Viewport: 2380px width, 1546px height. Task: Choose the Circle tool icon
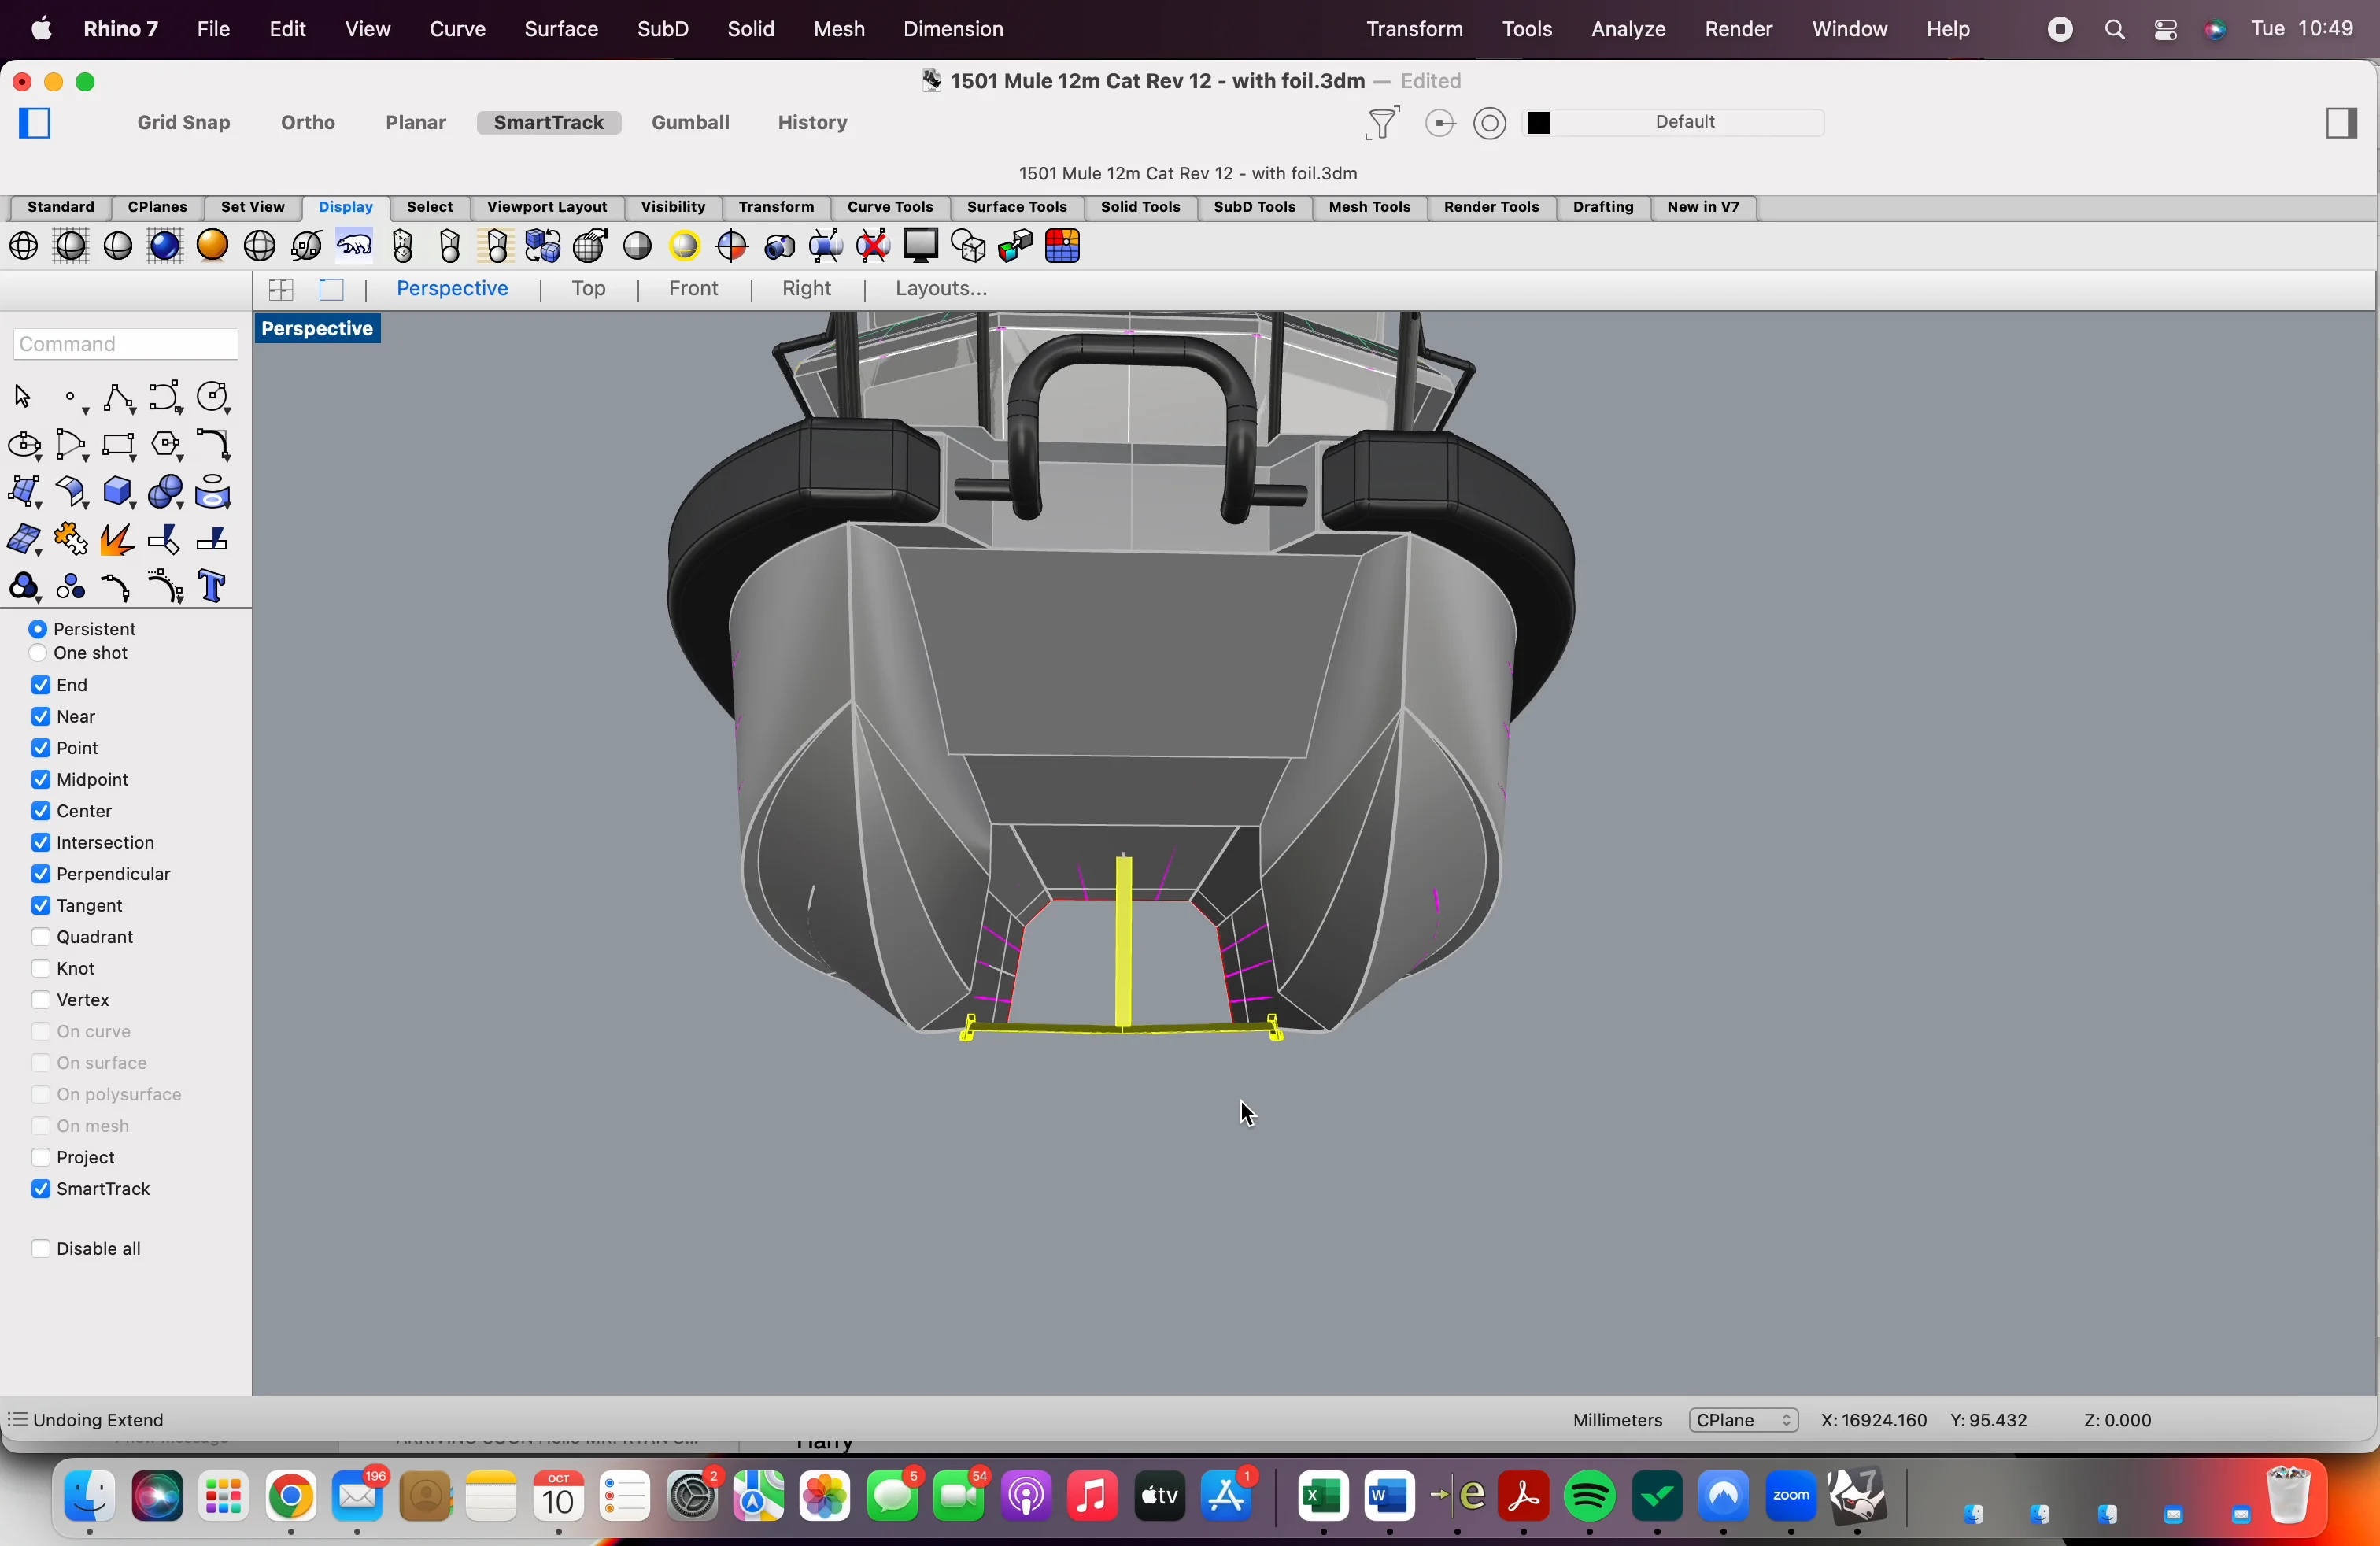pyautogui.click(x=214, y=398)
